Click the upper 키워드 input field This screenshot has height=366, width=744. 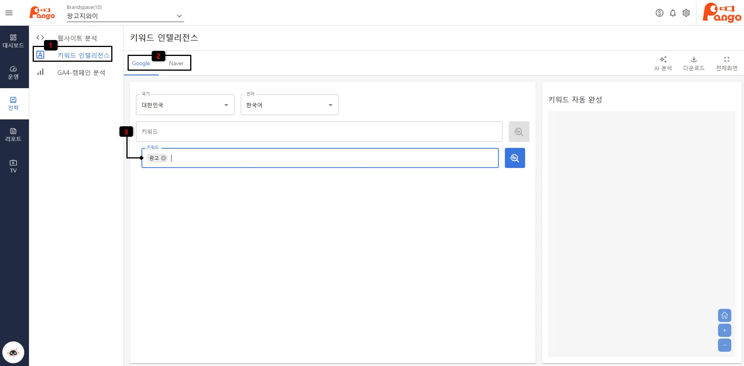pos(319,132)
